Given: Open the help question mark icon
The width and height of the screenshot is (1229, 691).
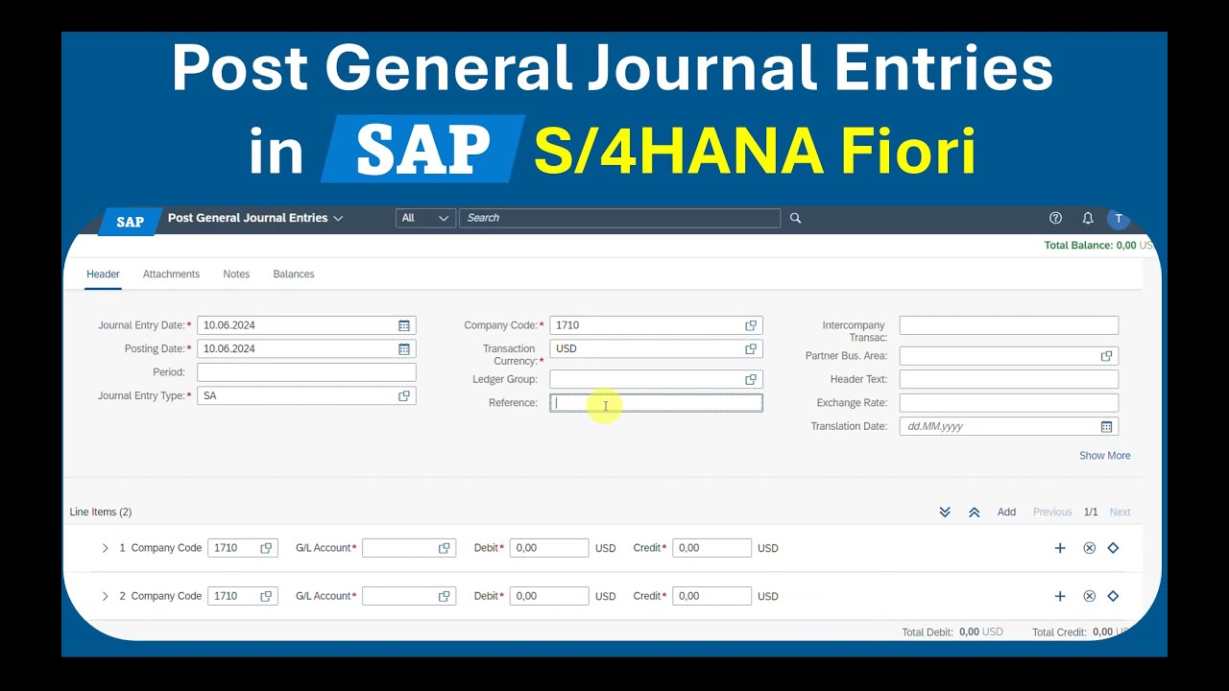Looking at the screenshot, I should [1056, 218].
